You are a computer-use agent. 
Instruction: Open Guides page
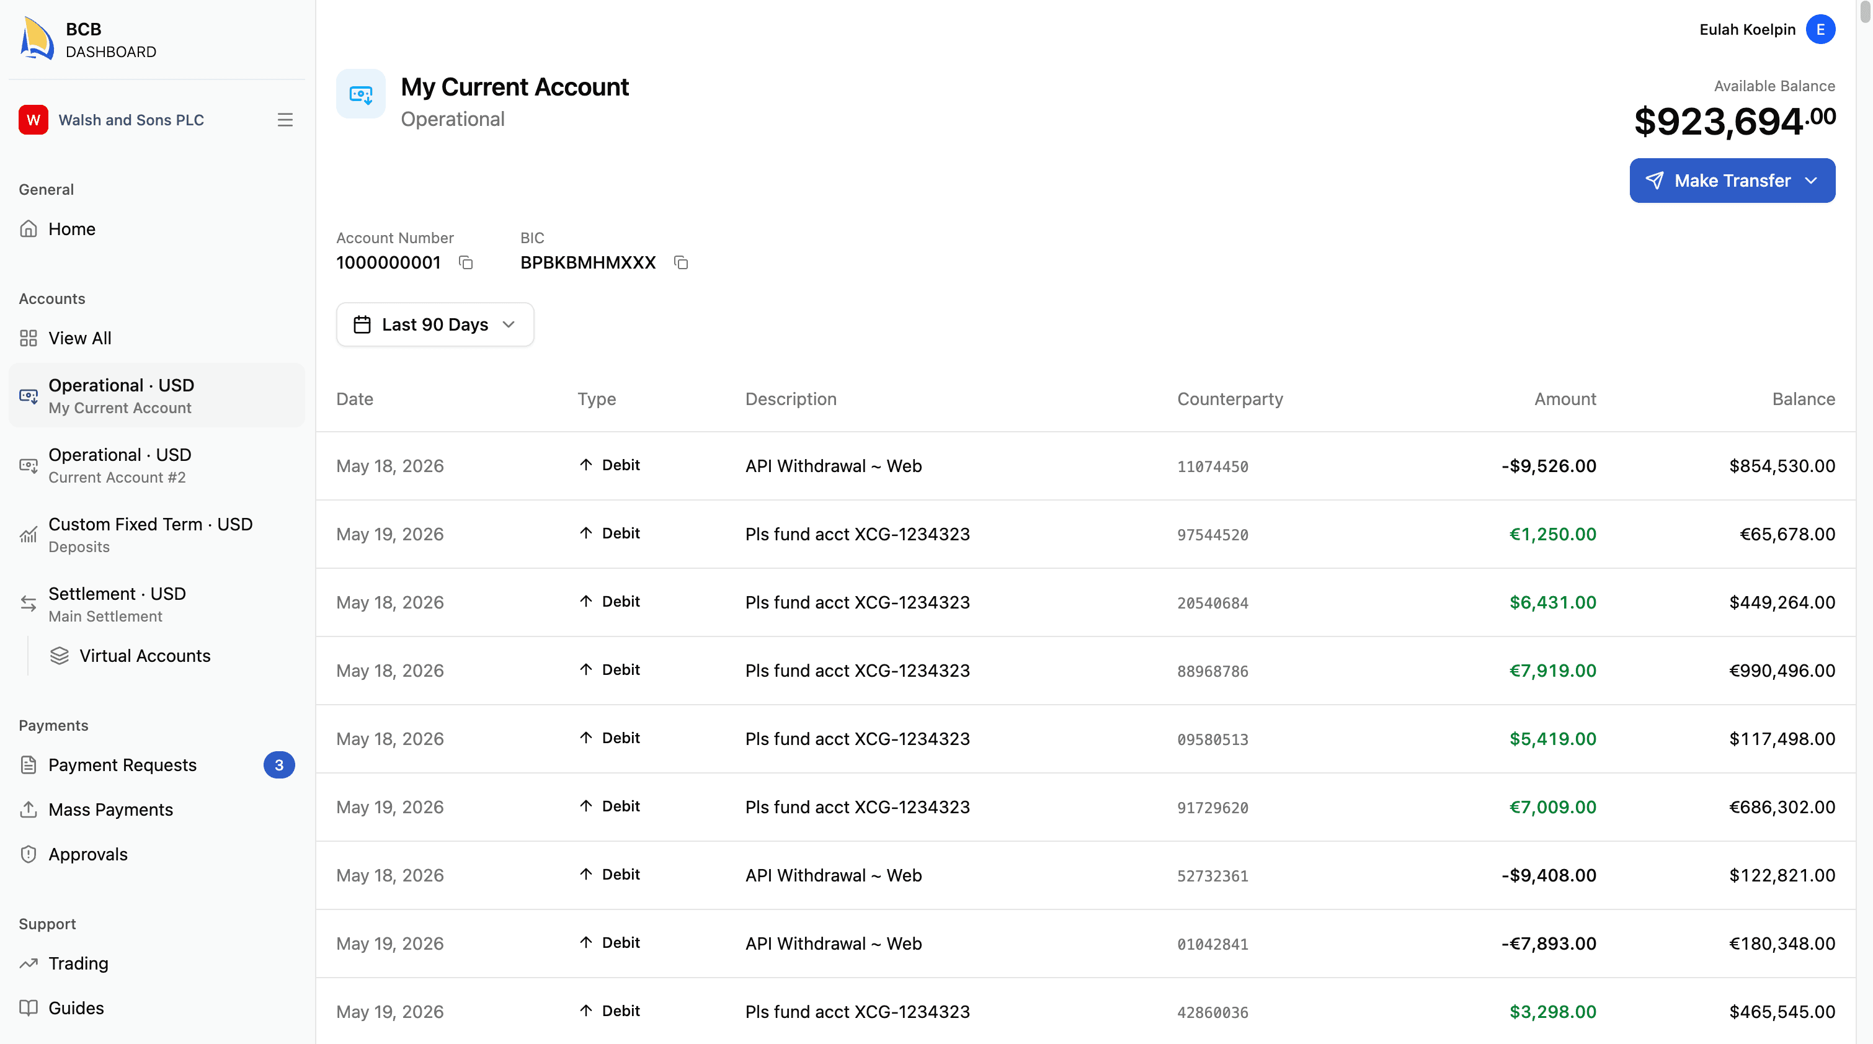pos(156,1007)
